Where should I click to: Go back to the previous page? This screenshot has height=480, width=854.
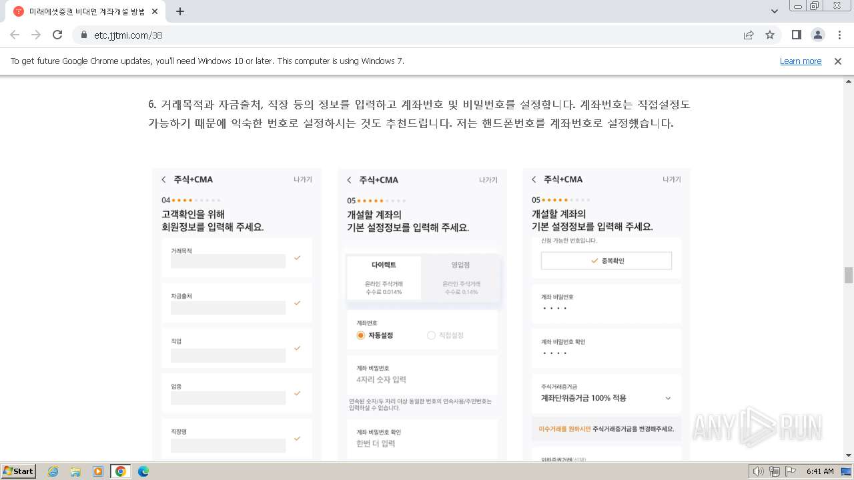point(15,35)
